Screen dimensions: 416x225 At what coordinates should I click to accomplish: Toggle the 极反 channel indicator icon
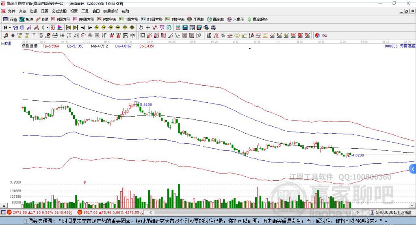(53, 28)
